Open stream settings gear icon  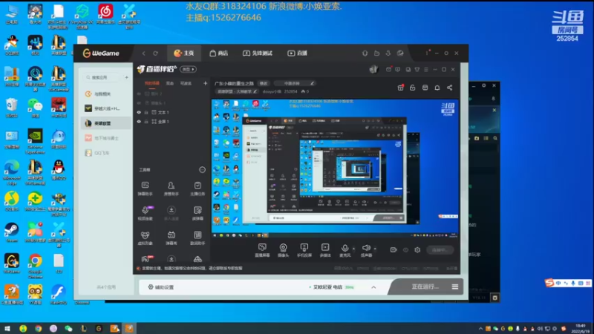pyautogui.click(x=417, y=250)
